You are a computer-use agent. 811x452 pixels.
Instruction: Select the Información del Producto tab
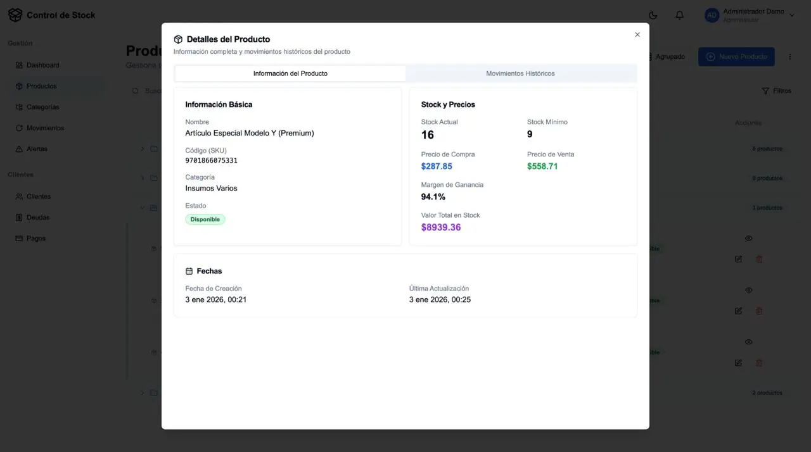[290, 73]
